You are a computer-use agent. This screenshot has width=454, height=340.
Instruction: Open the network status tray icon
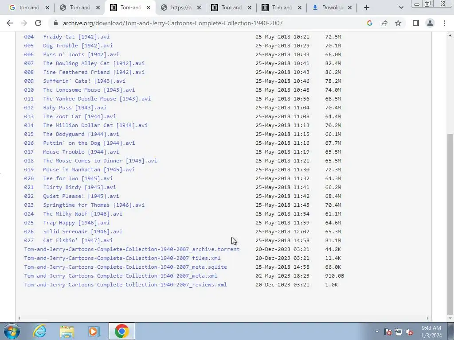[399, 332]
